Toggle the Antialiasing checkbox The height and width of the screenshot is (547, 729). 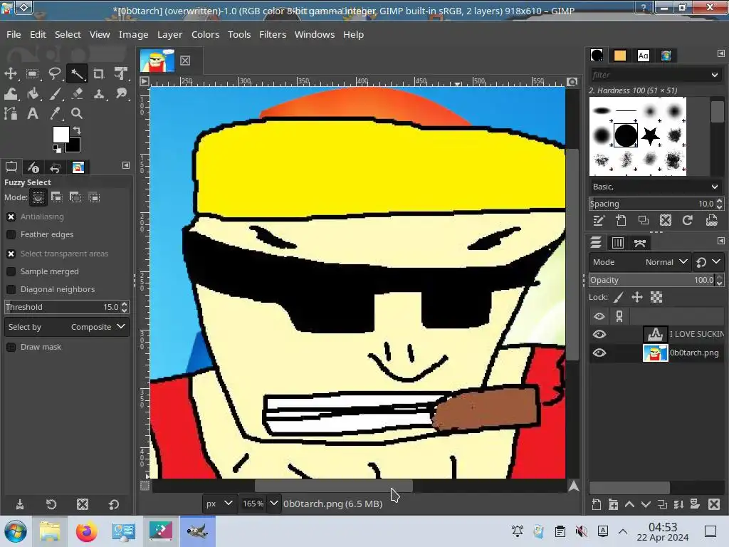click(x=11, y=217)
